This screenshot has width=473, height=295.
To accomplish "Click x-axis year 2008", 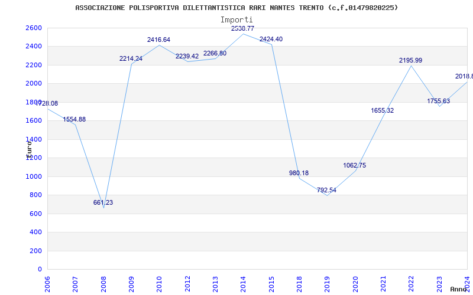I will tap(103, 284).
